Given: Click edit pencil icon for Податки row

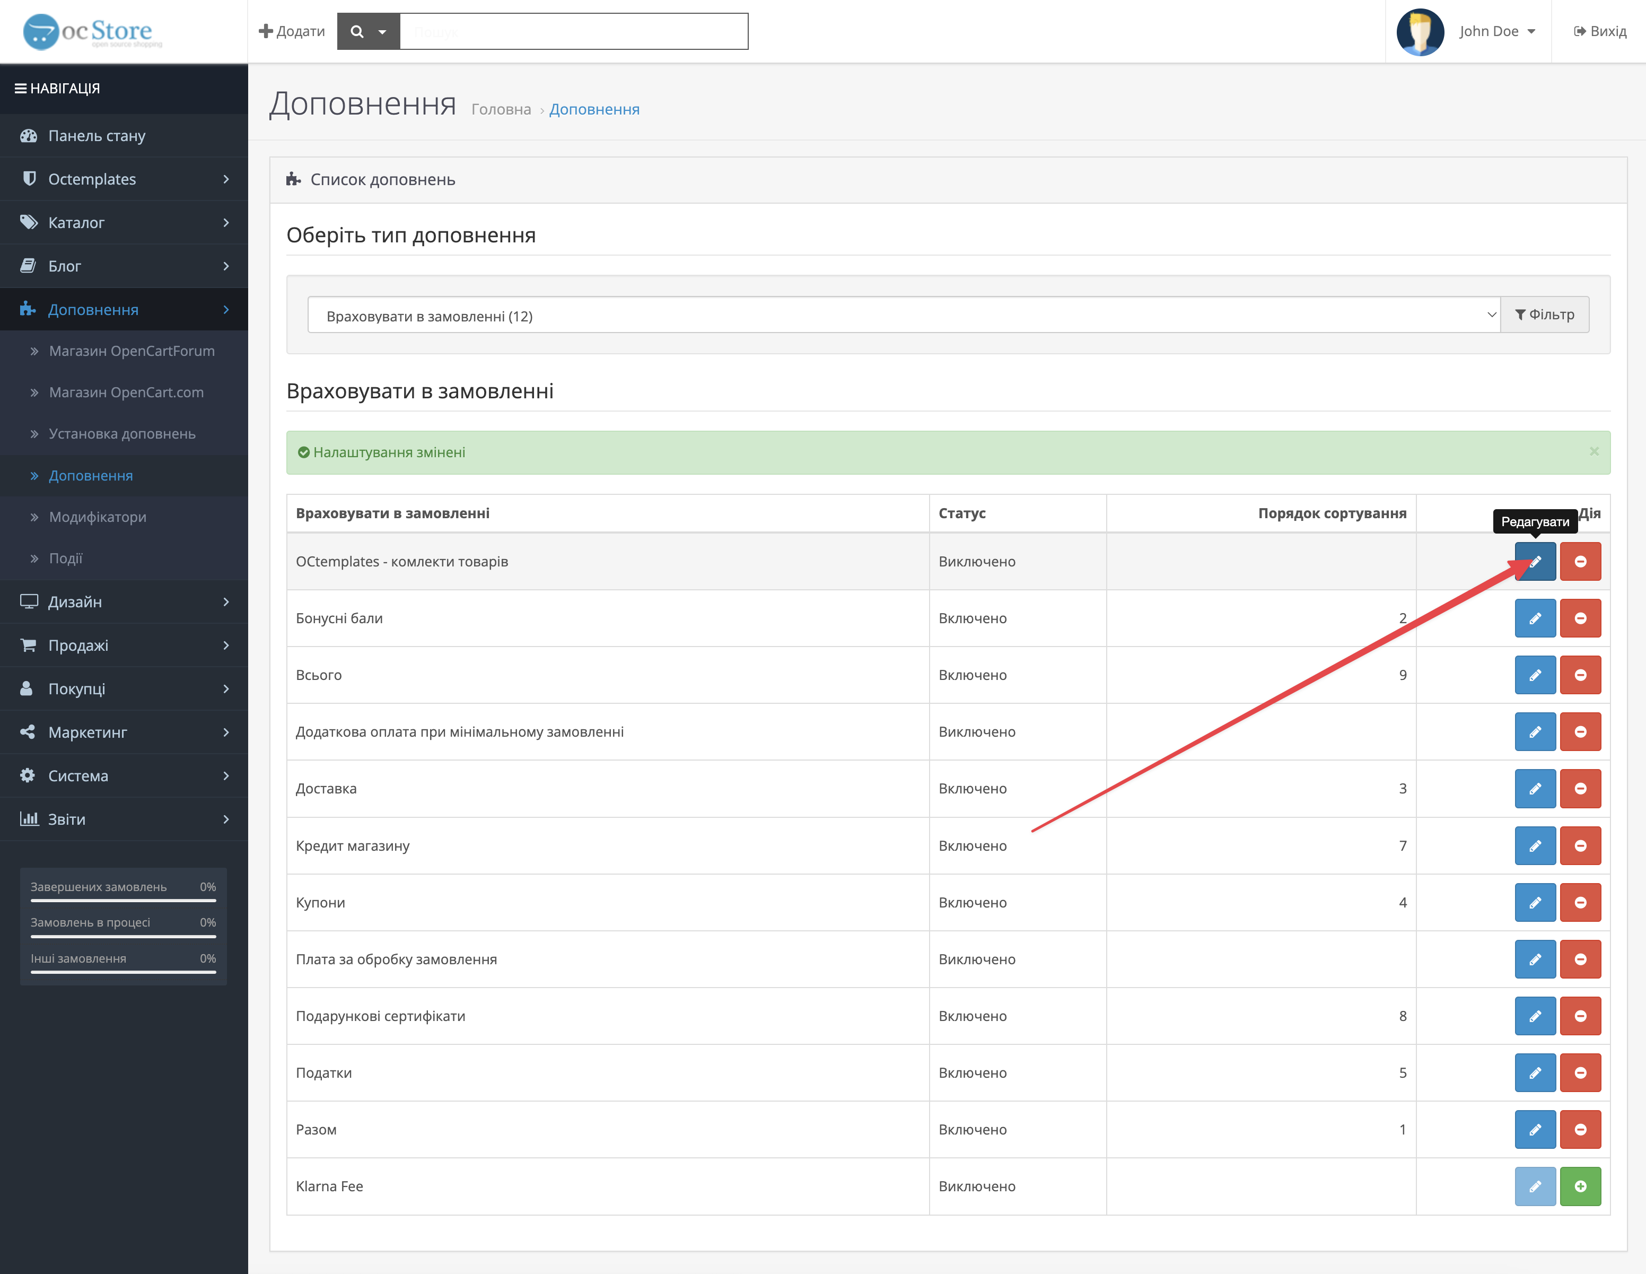Looking at the screenshot, I should point(1535,1073).
